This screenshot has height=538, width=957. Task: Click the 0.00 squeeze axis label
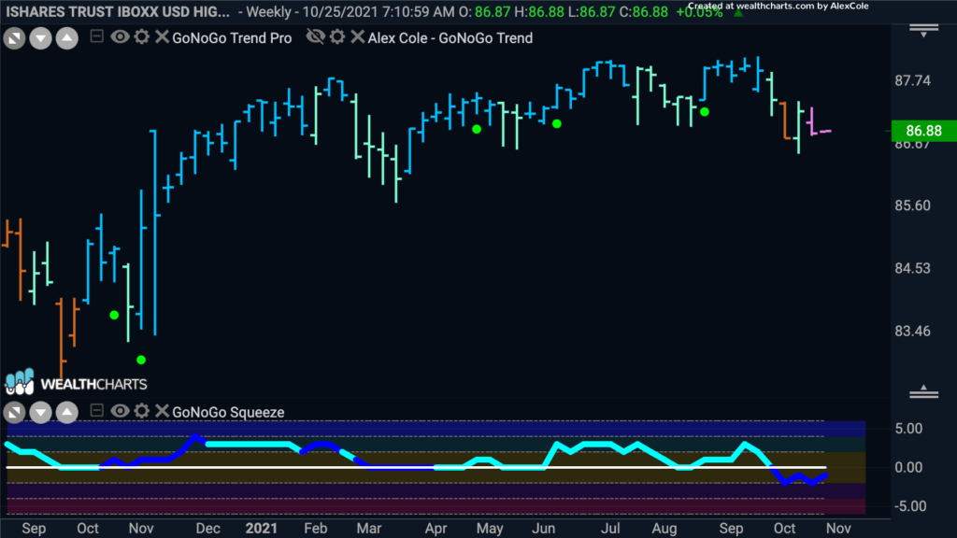point(908,468)
